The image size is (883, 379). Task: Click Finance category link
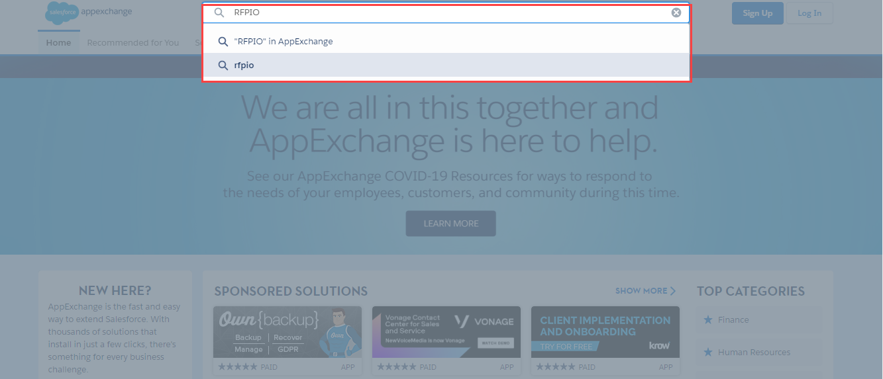pos(733,319)
